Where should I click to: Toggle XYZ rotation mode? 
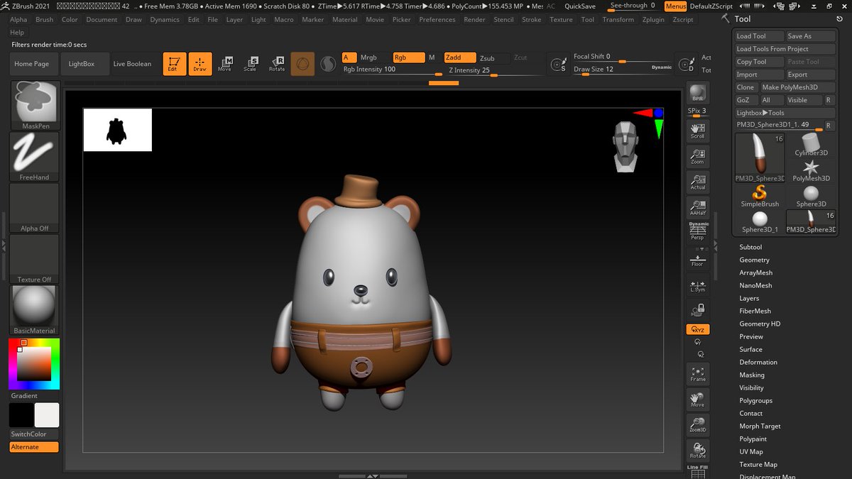pos(698,329)
